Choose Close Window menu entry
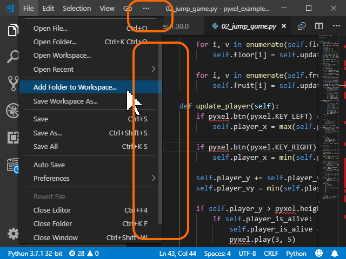The width and height of the screenshot is (346, 259). click(90, 237)
